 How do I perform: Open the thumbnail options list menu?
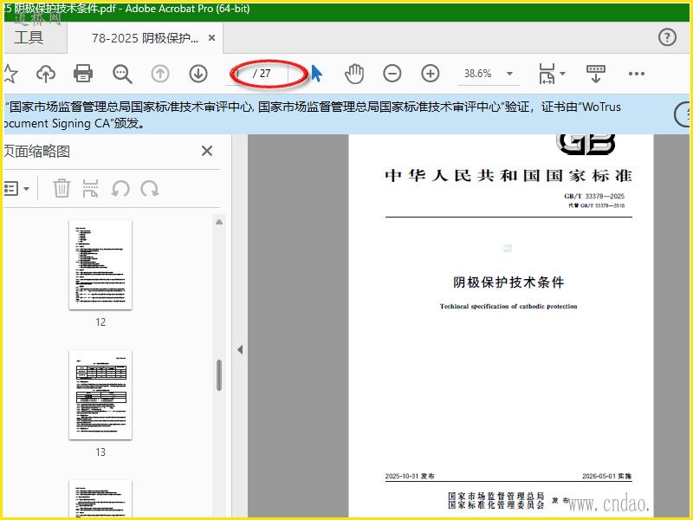coord(16,189)
